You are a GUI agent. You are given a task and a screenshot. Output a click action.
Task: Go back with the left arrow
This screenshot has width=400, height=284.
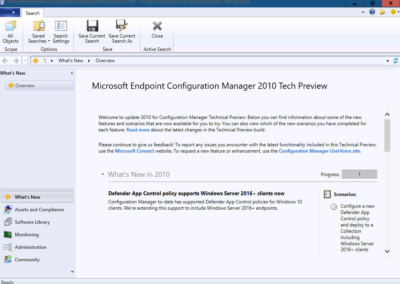coord(5,61)
